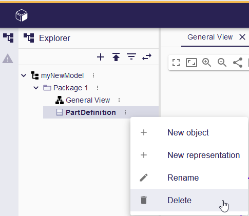Image resolution: width=249 pixels, height=216 pixels.
Task: Click the Package 1 folder icon
Action: [x=47, y=88]
